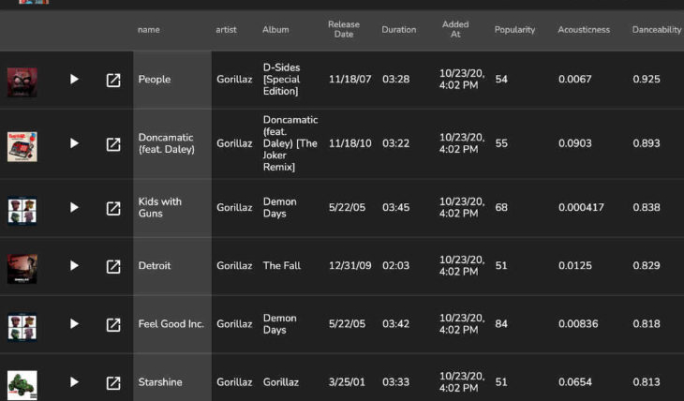Sort by the Added At header
Screen dimensions: 684x401
click(x=455, y=29)
